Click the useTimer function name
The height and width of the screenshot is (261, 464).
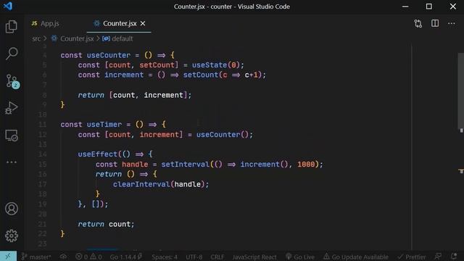104,125
